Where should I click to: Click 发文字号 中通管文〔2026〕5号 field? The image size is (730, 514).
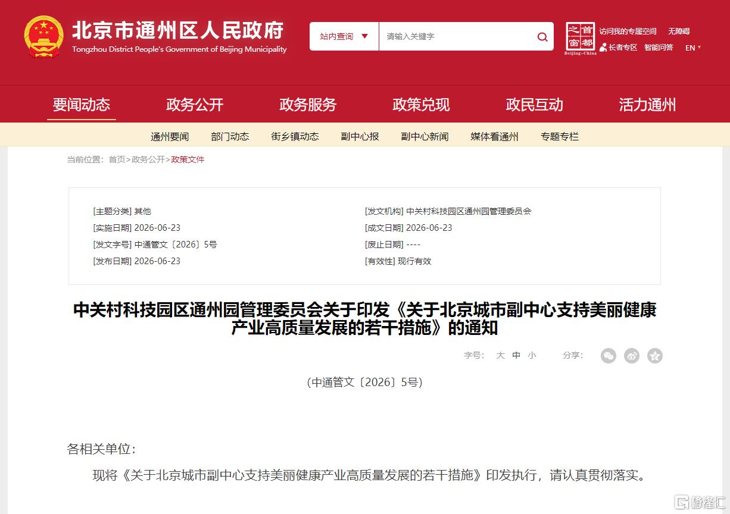coord(155,245)
